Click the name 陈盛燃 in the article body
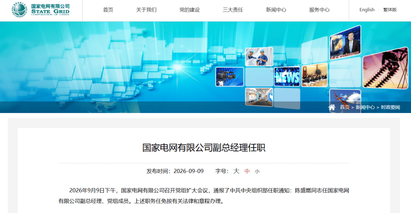The width and height of the screenshot is (411, 213). 303,191
